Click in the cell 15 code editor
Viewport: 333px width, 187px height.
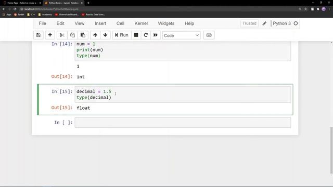[183, 95]
